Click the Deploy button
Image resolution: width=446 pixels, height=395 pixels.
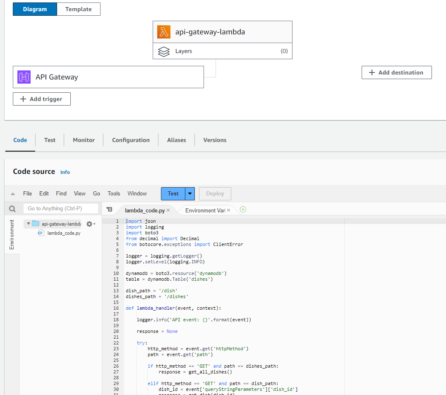[x=215, y=193]
